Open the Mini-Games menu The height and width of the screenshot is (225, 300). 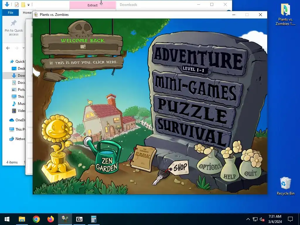(x=197, y=88)
